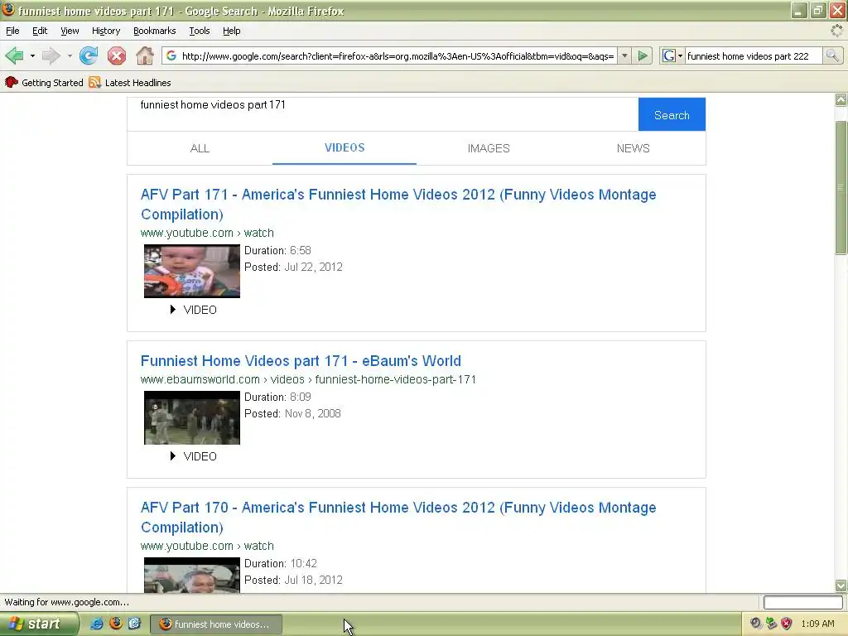Reload the current page

tap(89, 55)
